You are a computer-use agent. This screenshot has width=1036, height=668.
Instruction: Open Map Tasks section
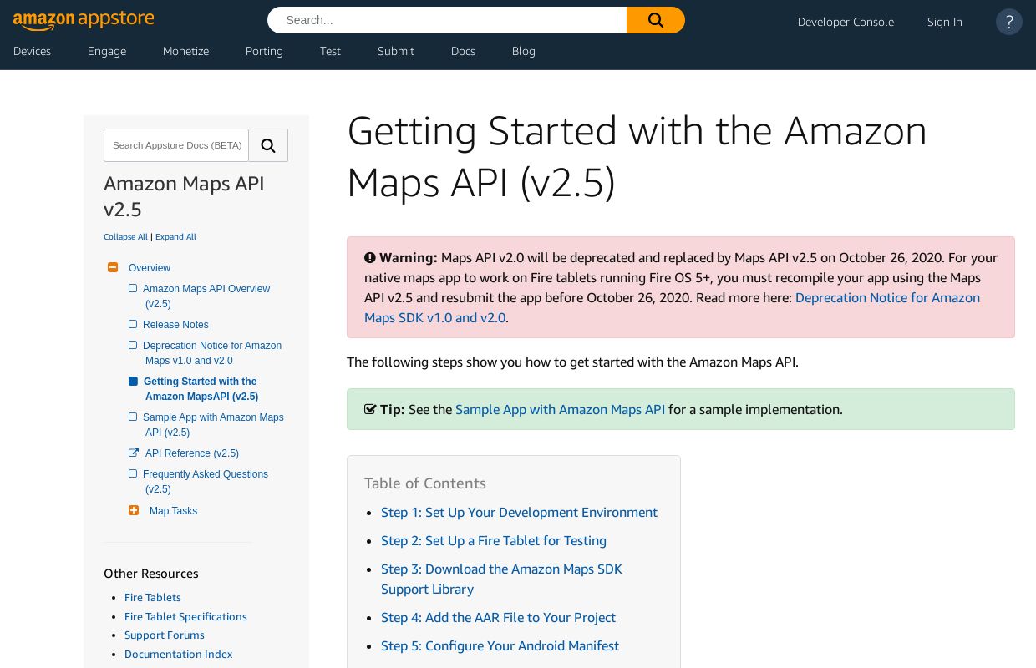tap(173, 511)
